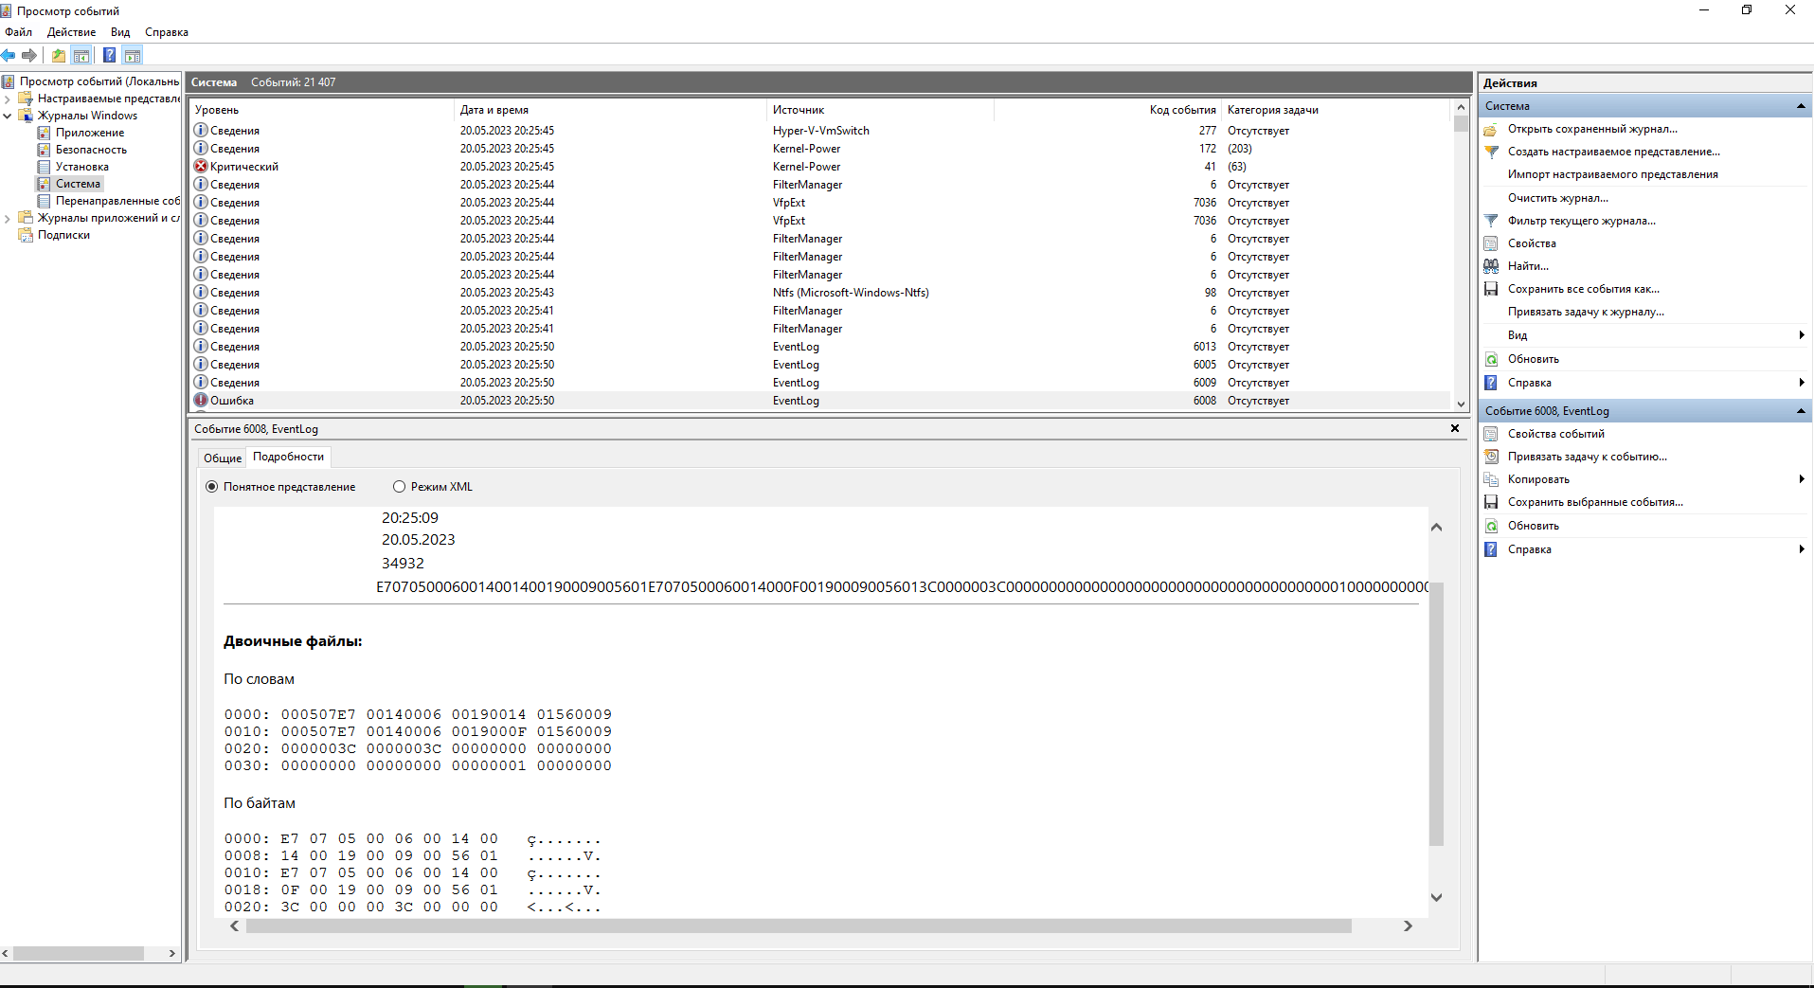Select the Ntfs (Microsoft-Windows-Ntfs) event row
This screenshot has height=988, width=1814.
[820, 293]
